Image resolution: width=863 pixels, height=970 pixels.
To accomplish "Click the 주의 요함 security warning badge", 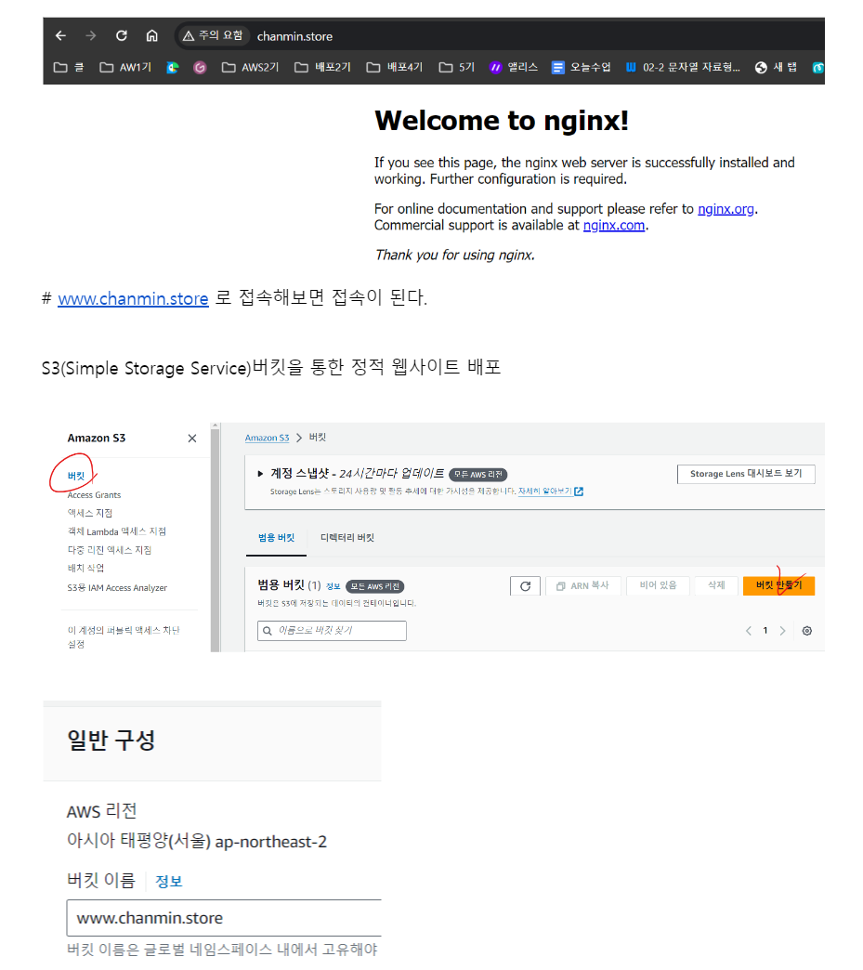I will [213, 36].
